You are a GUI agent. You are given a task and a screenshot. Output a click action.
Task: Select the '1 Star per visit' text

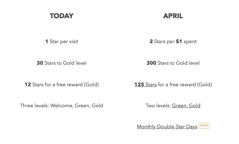coord(62,41)
